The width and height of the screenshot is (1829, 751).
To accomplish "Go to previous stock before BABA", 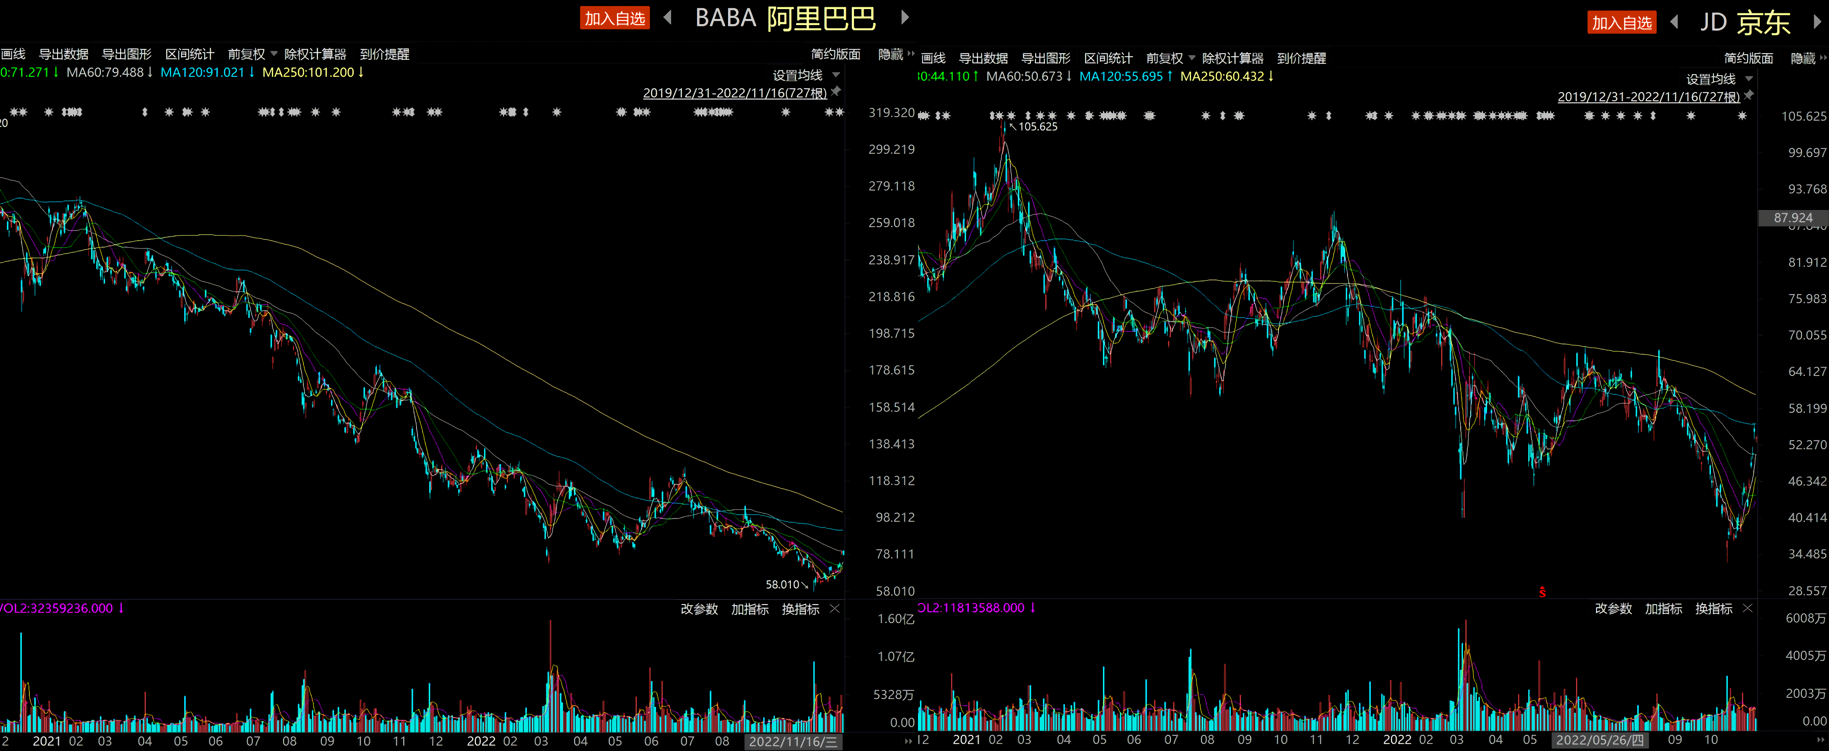I will pyautogui.click(x=667, y=17).
